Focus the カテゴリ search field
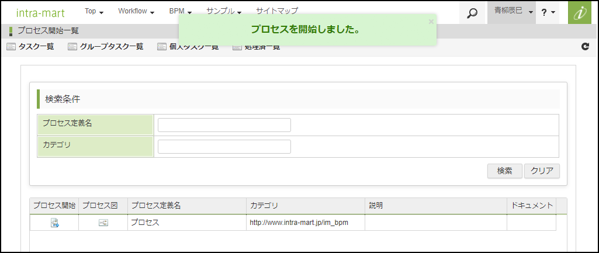The width and height of the screenshot is (599, 253). pos(224,147)
